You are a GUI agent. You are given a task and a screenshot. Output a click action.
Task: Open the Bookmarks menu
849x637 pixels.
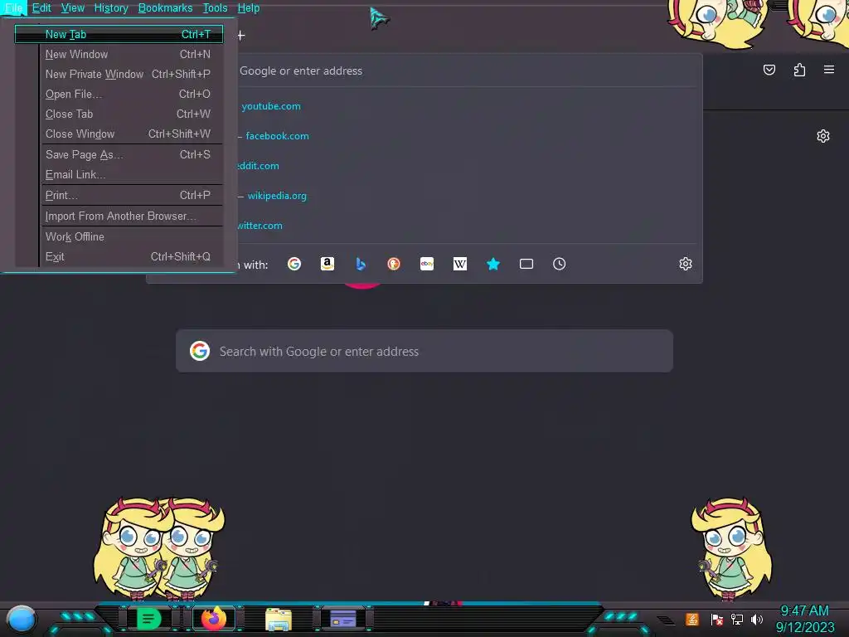pyautogui.click(x=165, y=8)
